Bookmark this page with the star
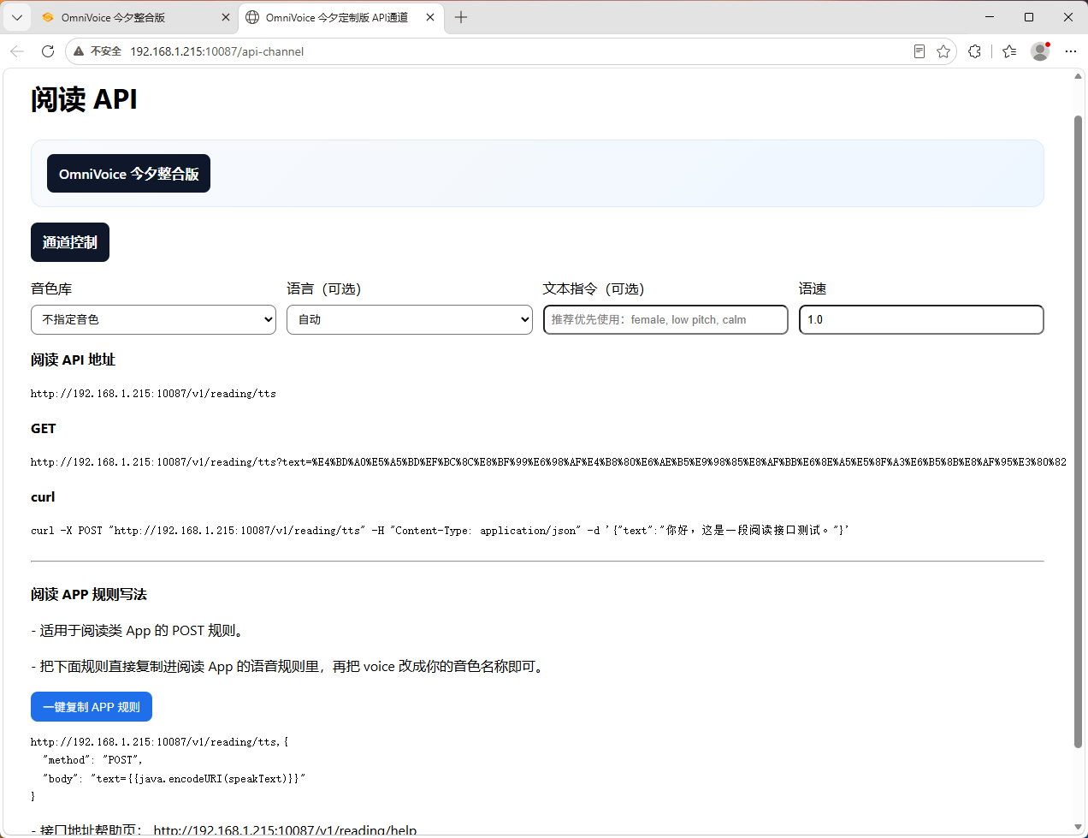This screenshot has height=838, width=1088. coord(943,51)
